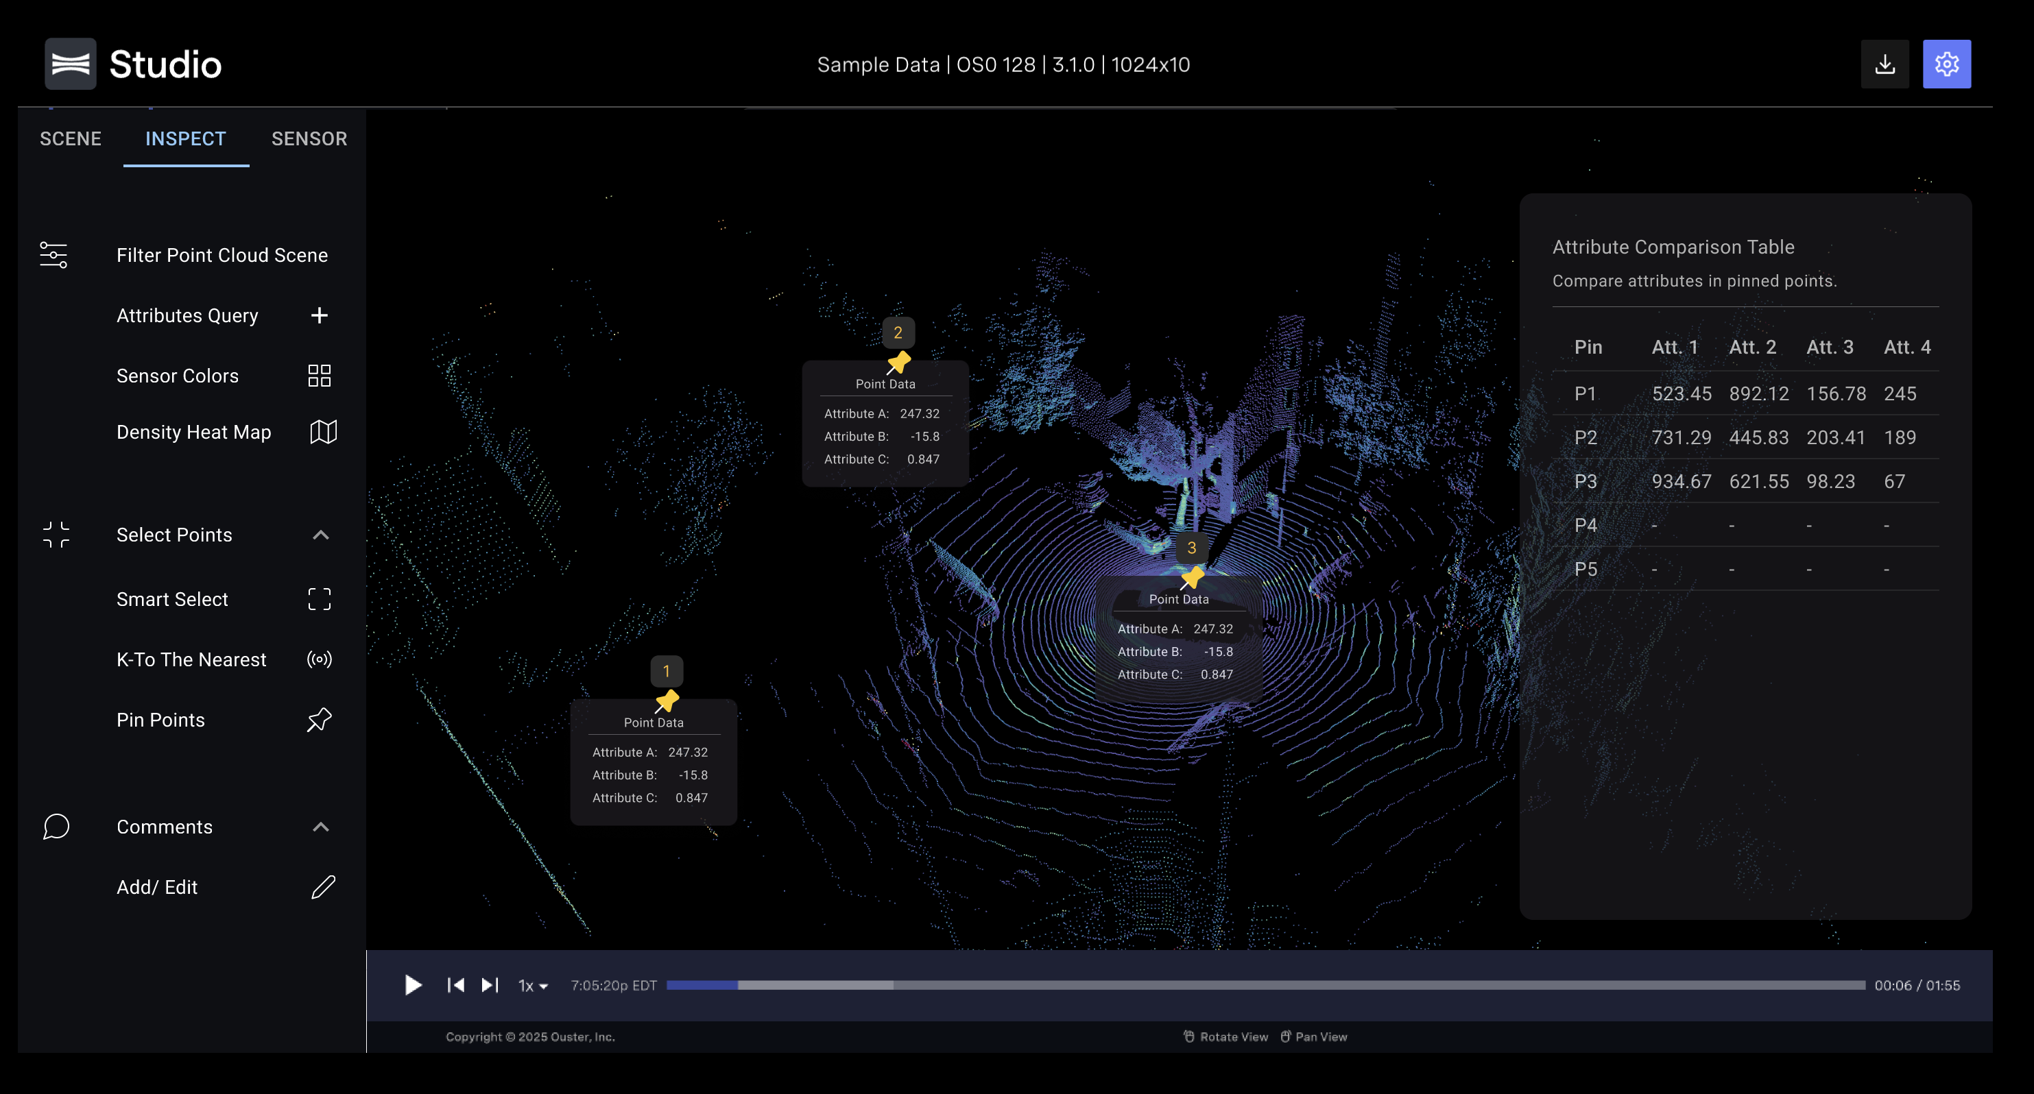Viewport: 2034px width, 1094px height.
Task: Open Filter Point Cloud Scene sliders icon
Action: coord(53,255)
